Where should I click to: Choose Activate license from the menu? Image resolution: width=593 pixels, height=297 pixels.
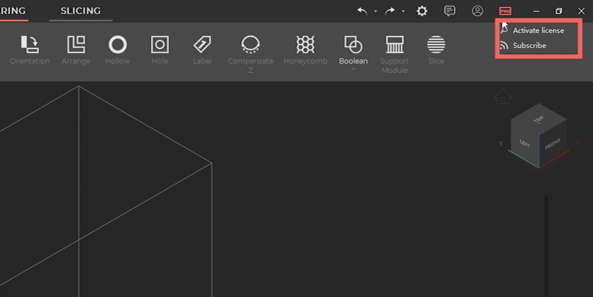click(x=539, y=31)
